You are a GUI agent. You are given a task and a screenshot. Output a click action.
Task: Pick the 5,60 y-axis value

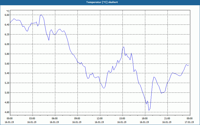click(x=7, y=63)
